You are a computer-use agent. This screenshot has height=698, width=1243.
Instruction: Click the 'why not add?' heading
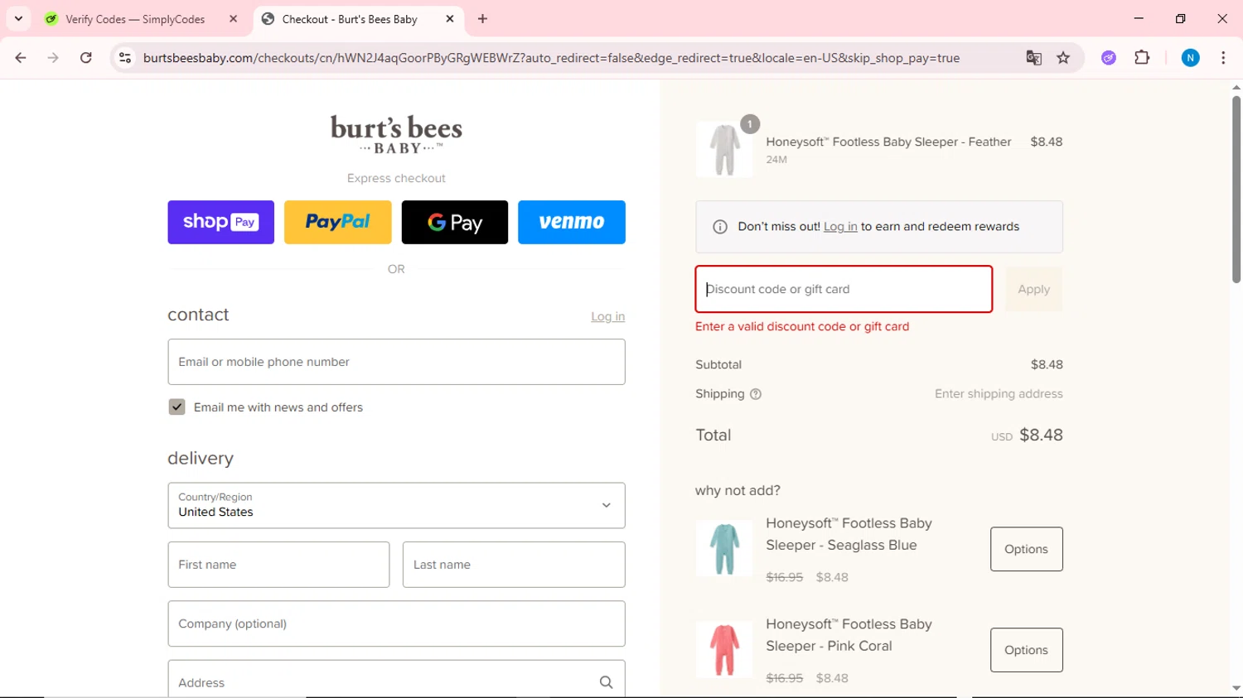(x=738, y=490)
